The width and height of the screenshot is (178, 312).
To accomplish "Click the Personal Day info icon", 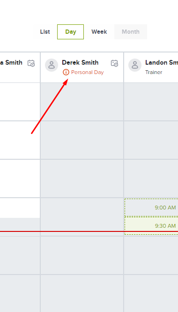I will click(x=66, y=72).
